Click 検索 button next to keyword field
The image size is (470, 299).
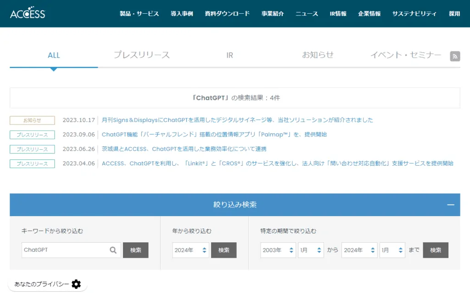coord(135,250)
